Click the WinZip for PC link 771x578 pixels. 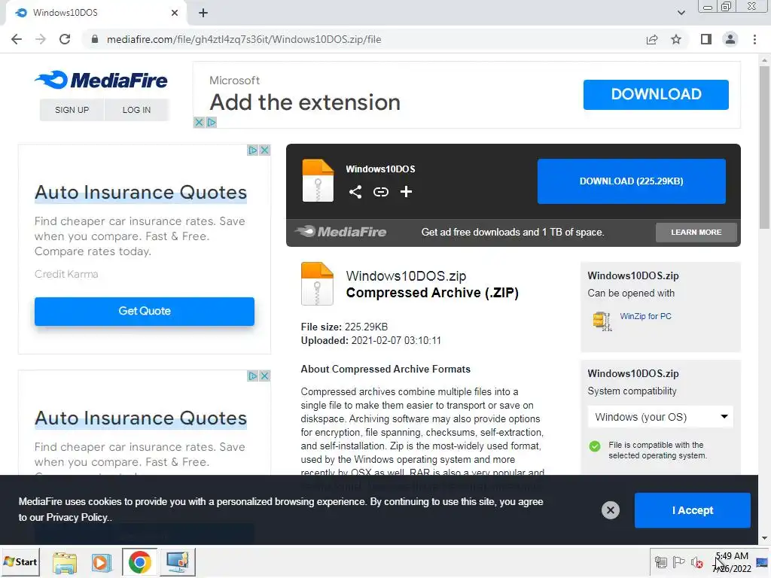point(645,316)
